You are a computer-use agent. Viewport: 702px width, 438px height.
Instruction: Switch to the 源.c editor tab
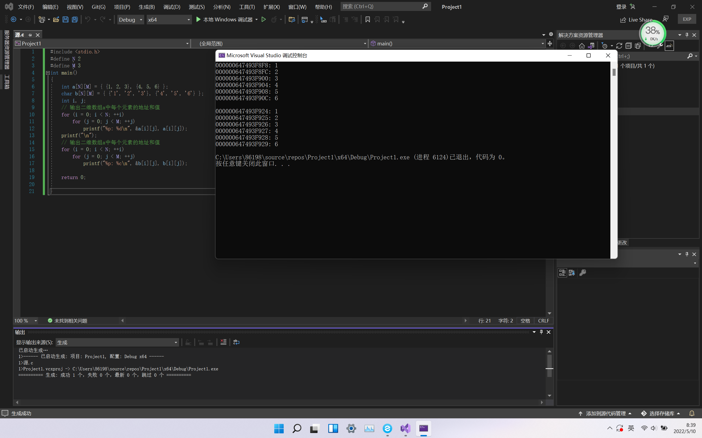point(20,35)
